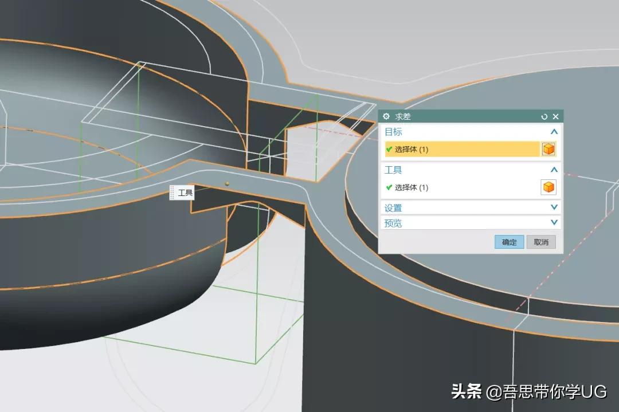The width and height of the screenshot is (619, 412).
Task: Click the body selection cube icon under 工具
Action: [x=549, y=186]
